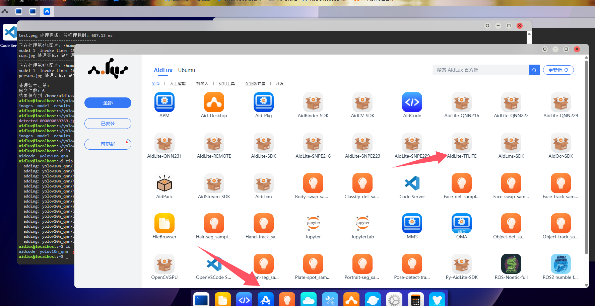Image resolution: width=595 pixels, height=306 pixels.
Task: Filter apps by 实用工具 category
Action: tap(227, 84)
